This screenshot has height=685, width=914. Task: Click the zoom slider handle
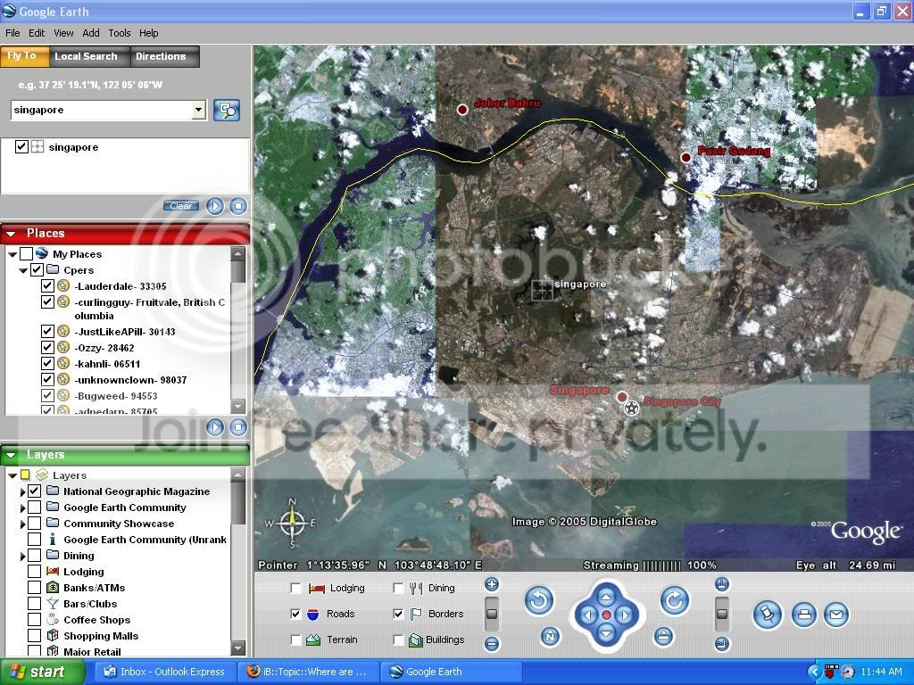492,614
